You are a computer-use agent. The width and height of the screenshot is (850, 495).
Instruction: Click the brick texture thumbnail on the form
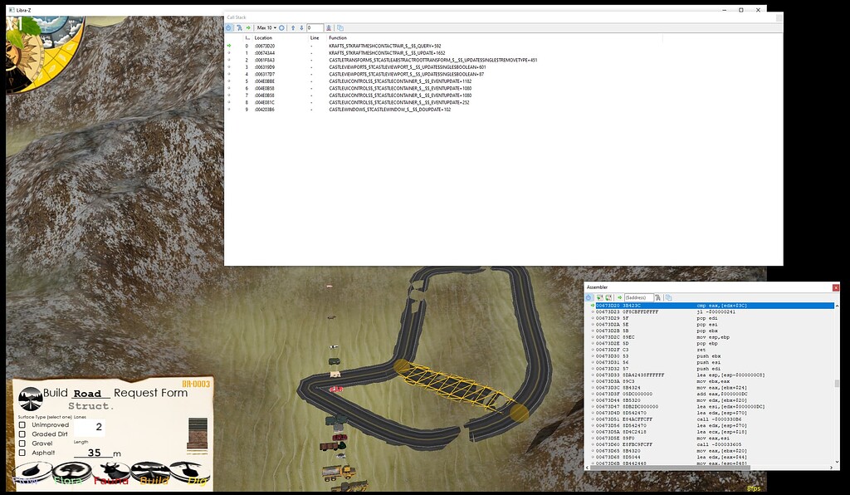199,434
